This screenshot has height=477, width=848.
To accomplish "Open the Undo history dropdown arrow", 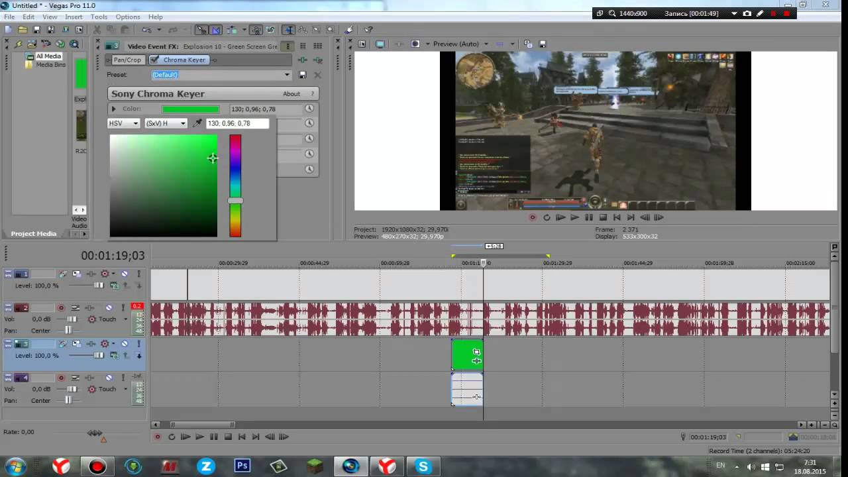I will [x=158, y=30].
